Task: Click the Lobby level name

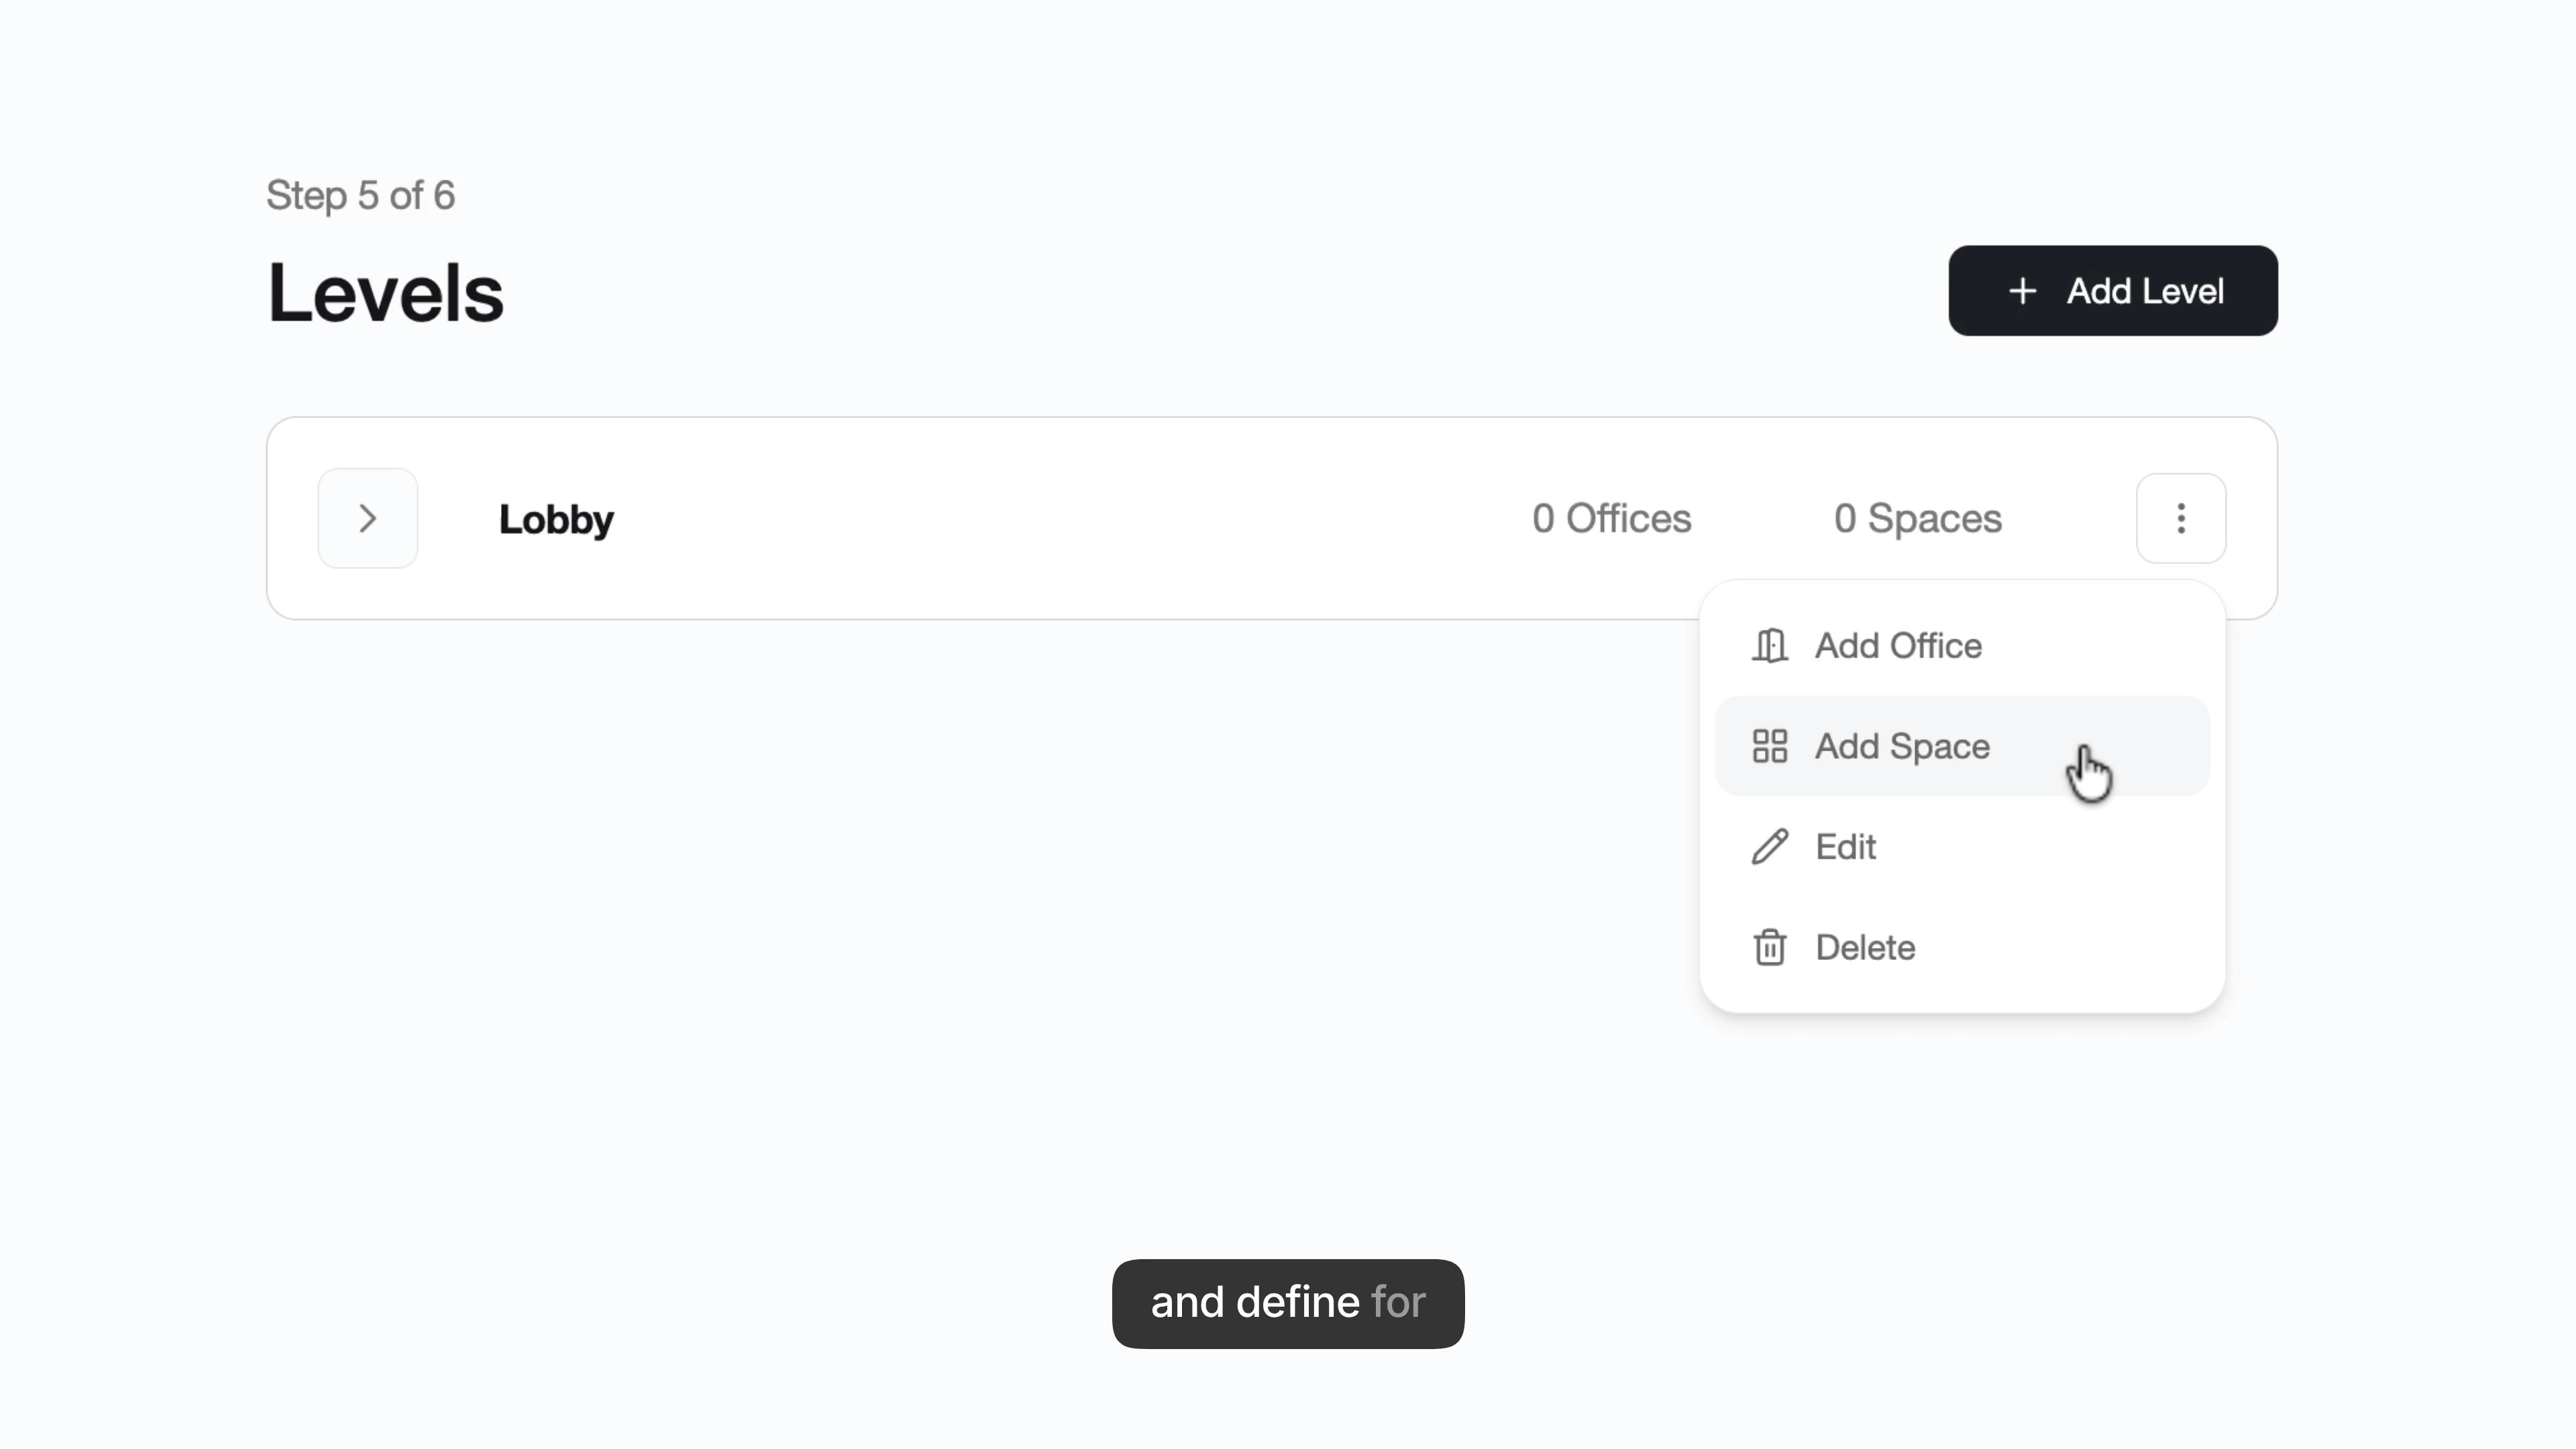Action: pos(556,520)
